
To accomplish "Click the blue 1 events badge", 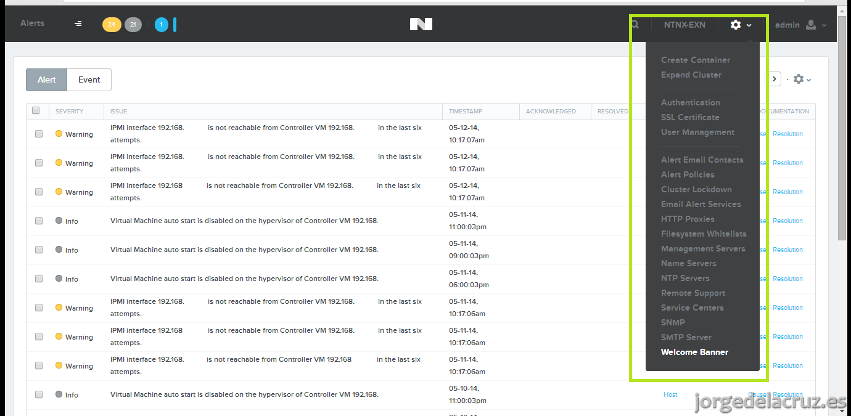I will click(x=162, y=25).
